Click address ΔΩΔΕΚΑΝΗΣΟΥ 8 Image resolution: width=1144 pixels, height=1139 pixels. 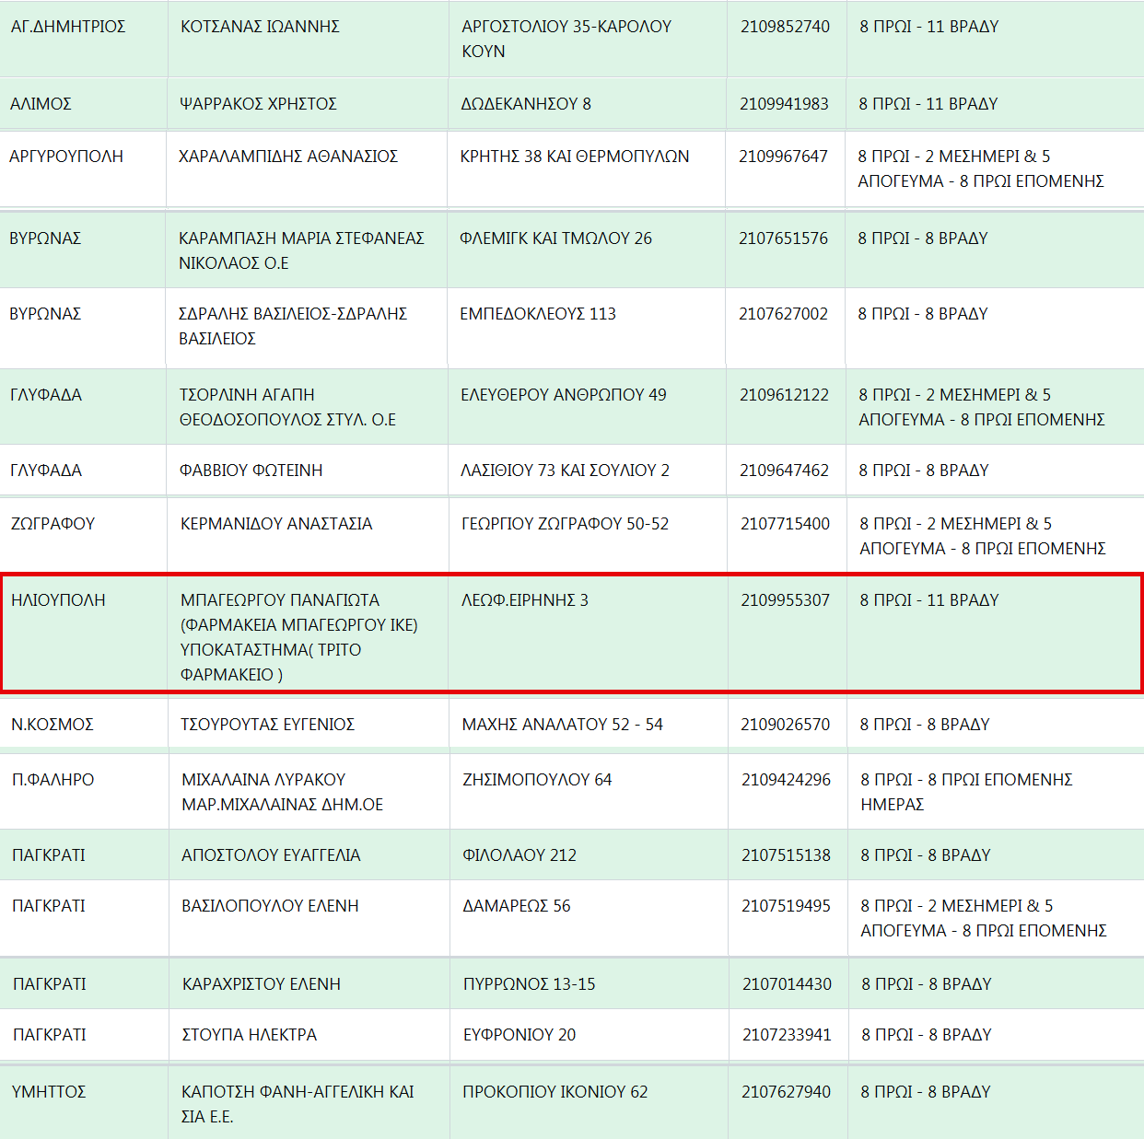pos(526,104)
